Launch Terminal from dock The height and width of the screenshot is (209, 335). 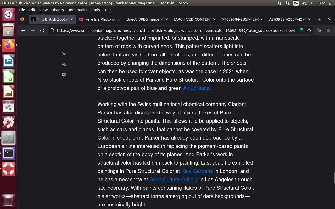coord(8,153)
